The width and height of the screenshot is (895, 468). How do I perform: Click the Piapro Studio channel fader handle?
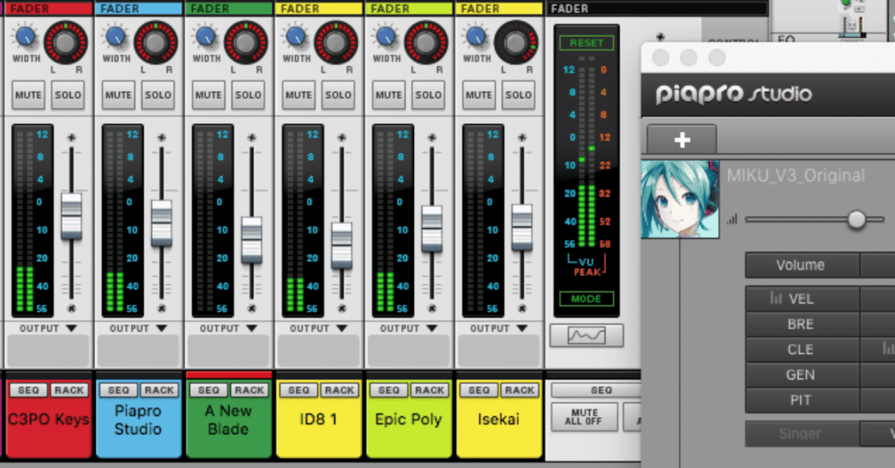click(162, 223)
